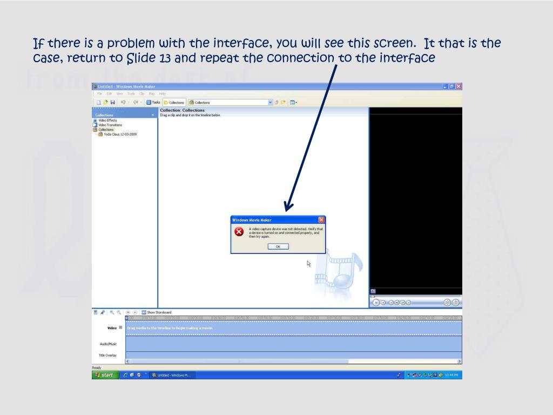Image resolution: width=553 pixels, height=415 pixels.
Task: Open the File menu
Action: (x=100, y=94)
